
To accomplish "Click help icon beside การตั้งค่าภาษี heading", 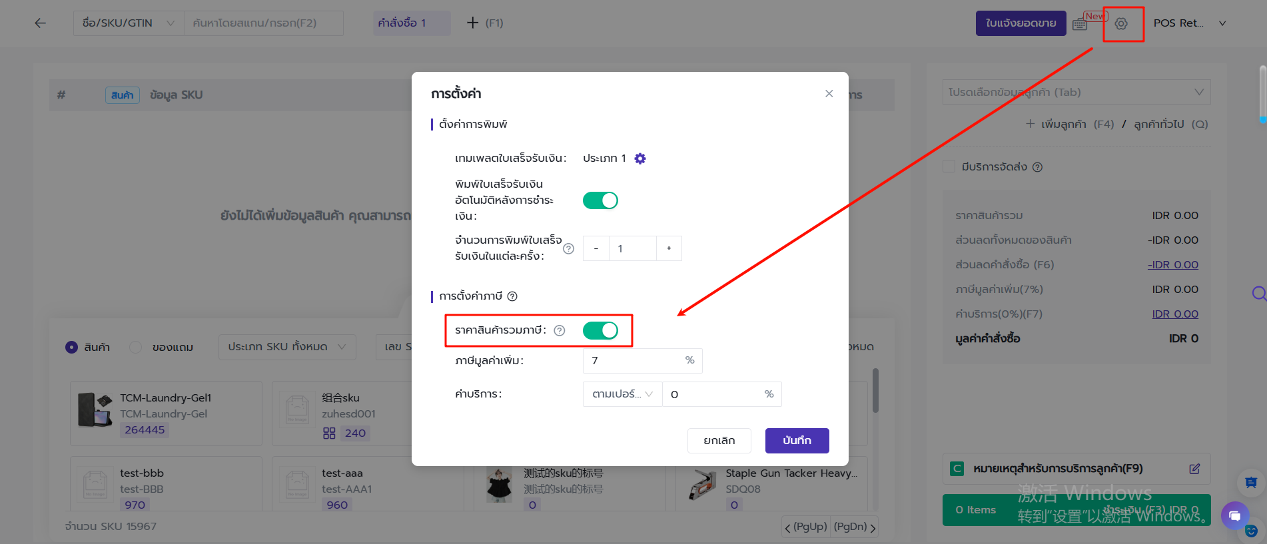I will coord(512,296).
